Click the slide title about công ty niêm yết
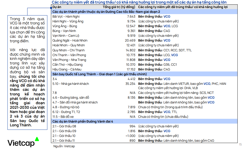The width and height of the screenshot is (250, 150). [x=139, y=2]
